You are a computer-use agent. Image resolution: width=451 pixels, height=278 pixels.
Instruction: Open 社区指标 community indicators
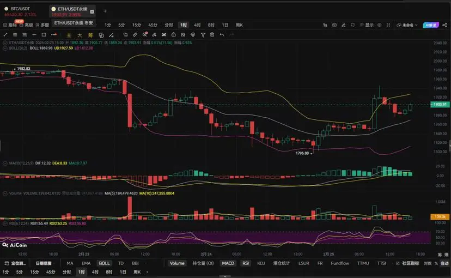[408, 263]
